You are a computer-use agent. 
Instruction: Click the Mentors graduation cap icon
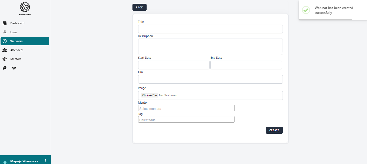pos(5,59)
